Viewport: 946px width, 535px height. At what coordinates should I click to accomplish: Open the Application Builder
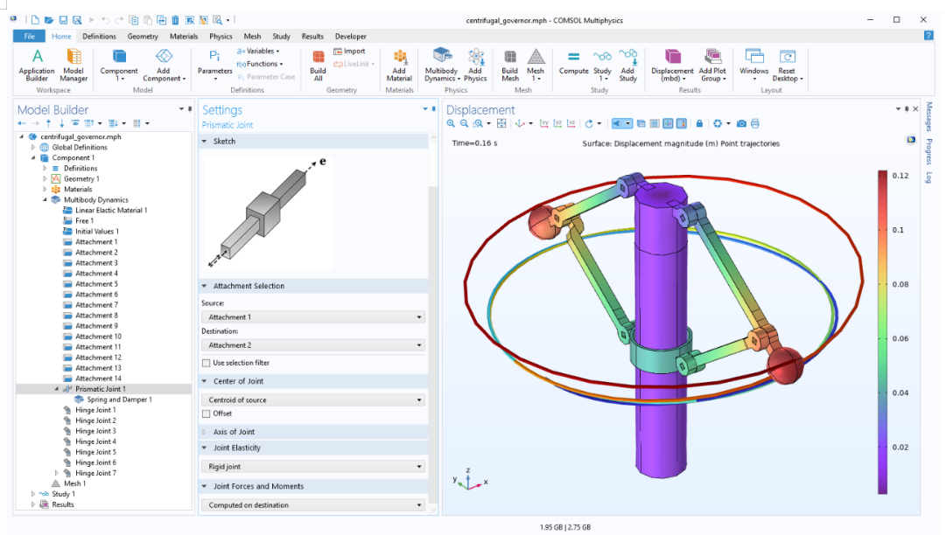pyautogui.click(x=37, y=65)
